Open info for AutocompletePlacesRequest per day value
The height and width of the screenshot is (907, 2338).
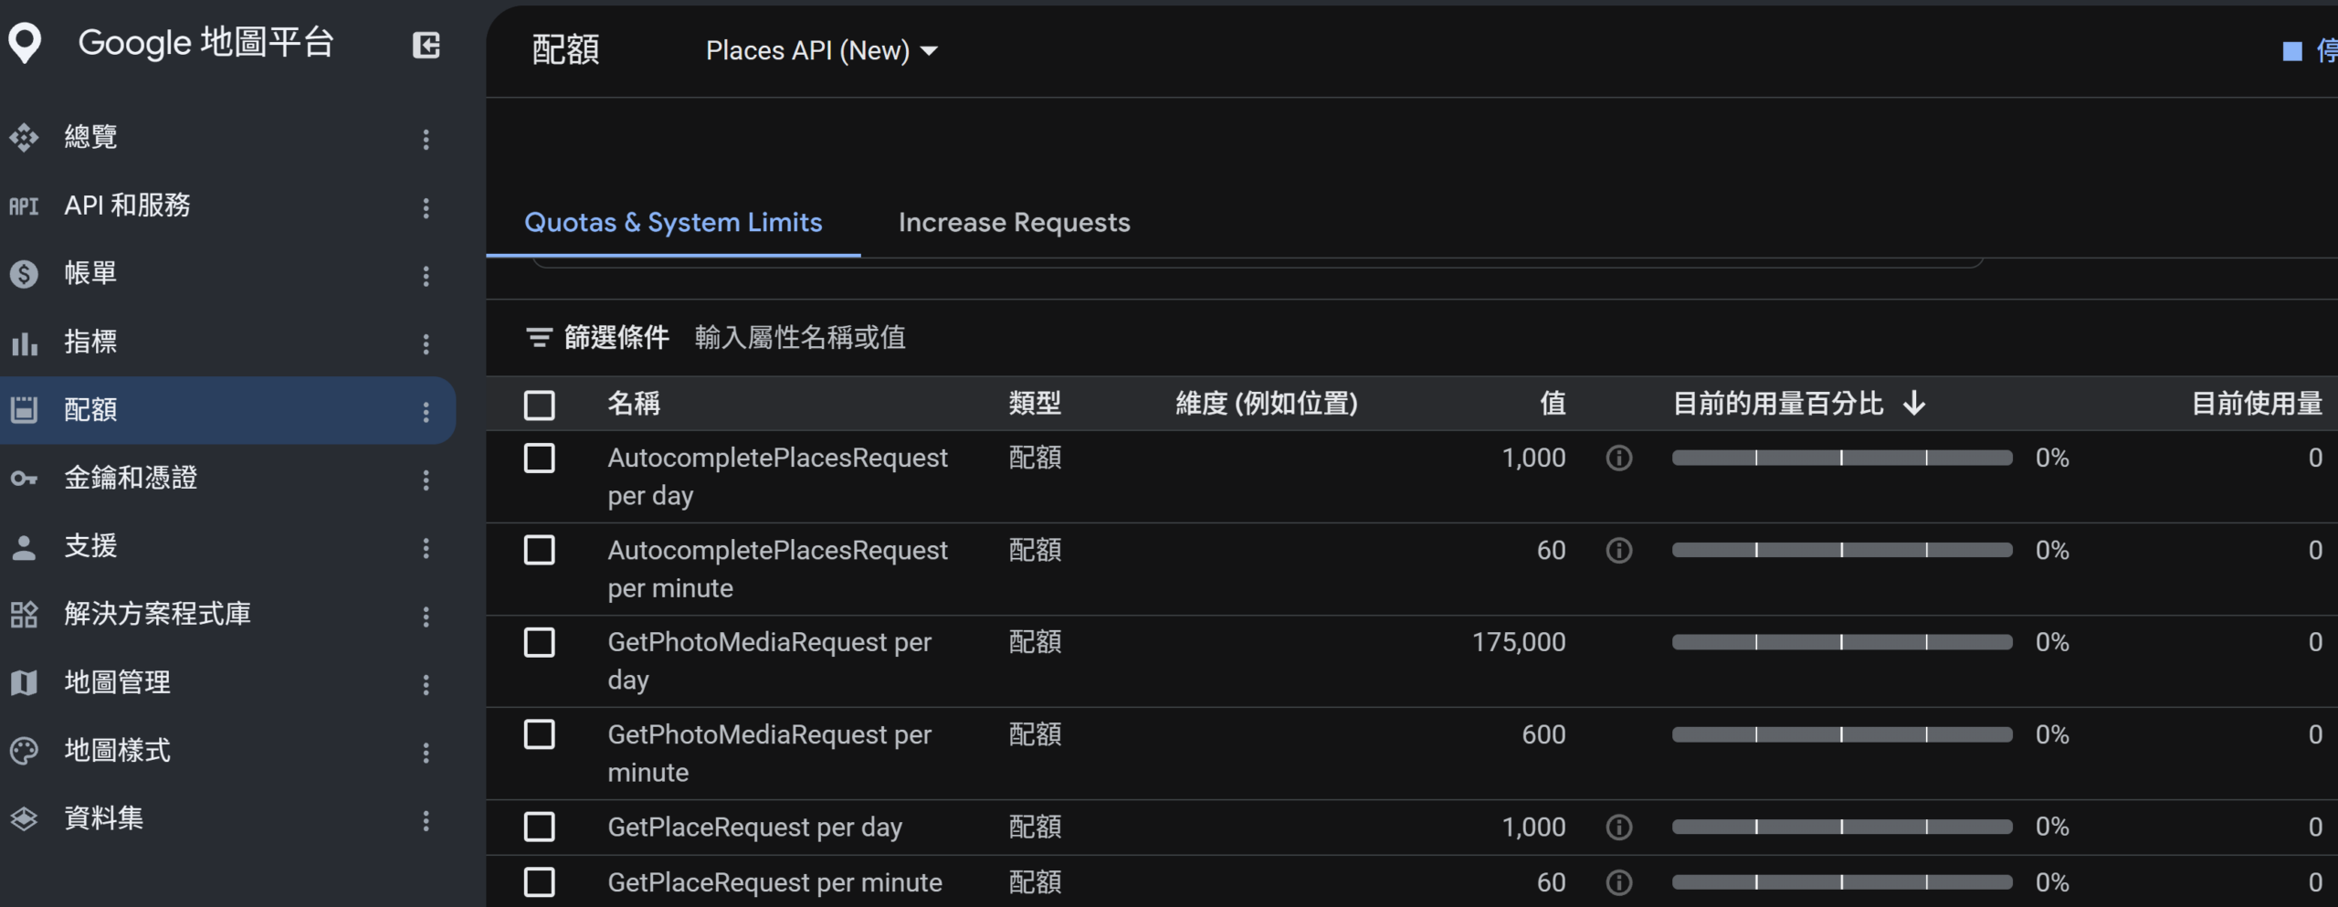[x=1619, y=458]
